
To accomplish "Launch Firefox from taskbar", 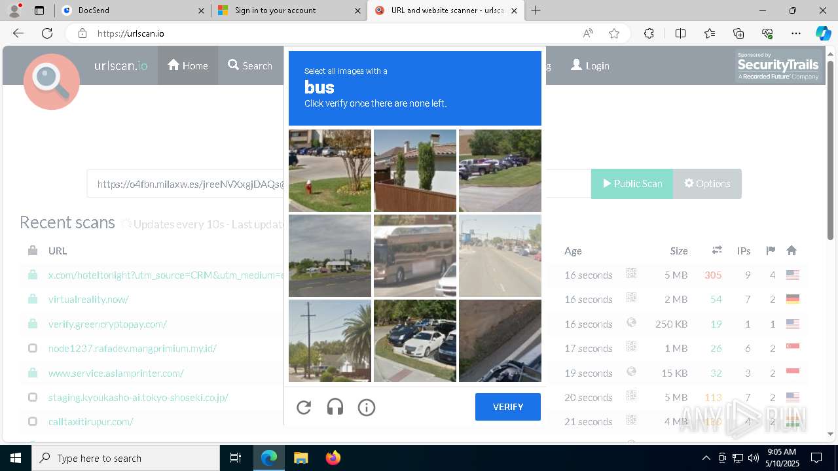I will tap(333, 458).
